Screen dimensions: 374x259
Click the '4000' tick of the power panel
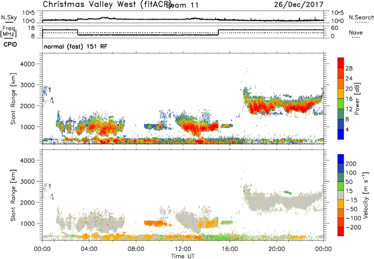(27, 64)
